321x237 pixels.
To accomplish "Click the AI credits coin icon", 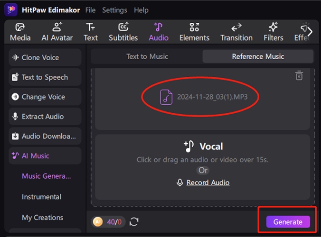I will coord(98,221).
